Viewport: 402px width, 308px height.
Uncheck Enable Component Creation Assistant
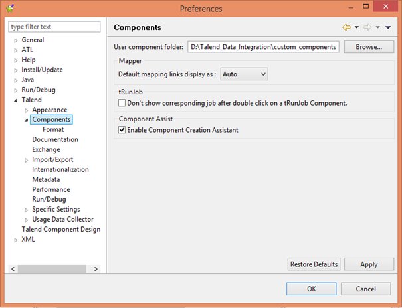122,130
